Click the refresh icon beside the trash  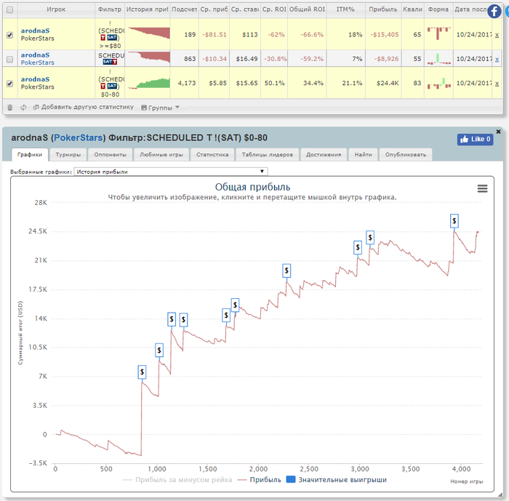point(23,108)
